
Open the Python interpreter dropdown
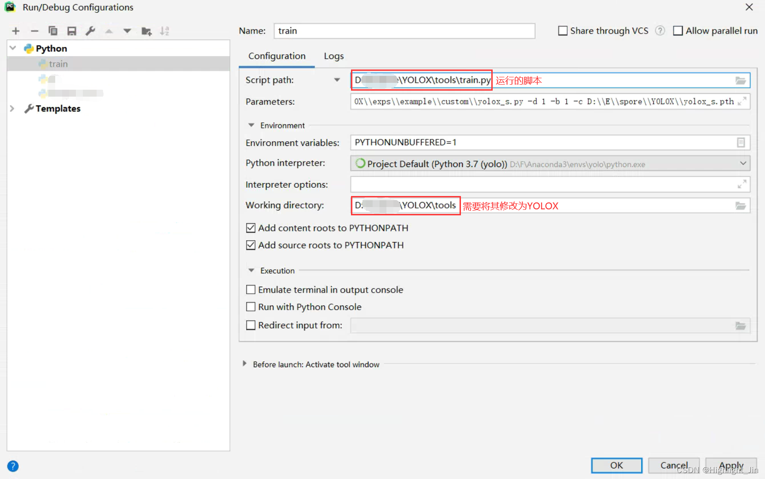point(743,163)
